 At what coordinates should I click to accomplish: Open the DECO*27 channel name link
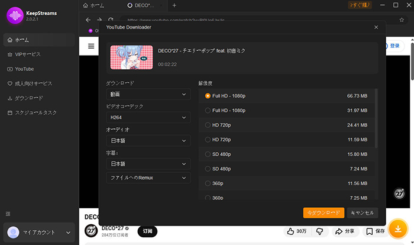[113, 228]
